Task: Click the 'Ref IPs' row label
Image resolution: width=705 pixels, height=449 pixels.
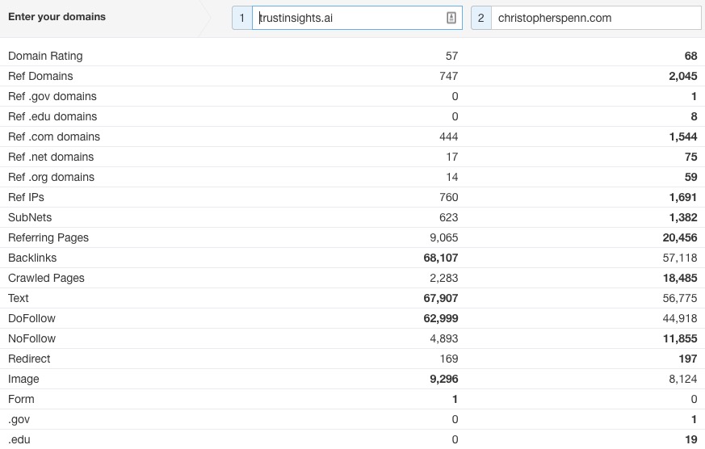Action: [26, 197]
